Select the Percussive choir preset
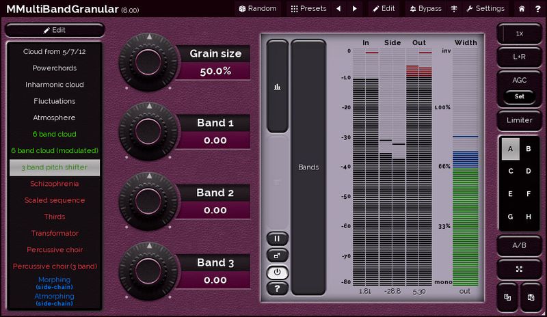This screenshot has width=547, height=317. (x=55, y=249)
